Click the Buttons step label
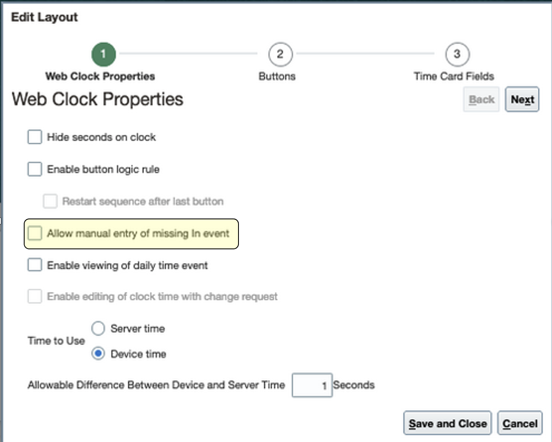The image size is (552, 442). pos(277,76)
